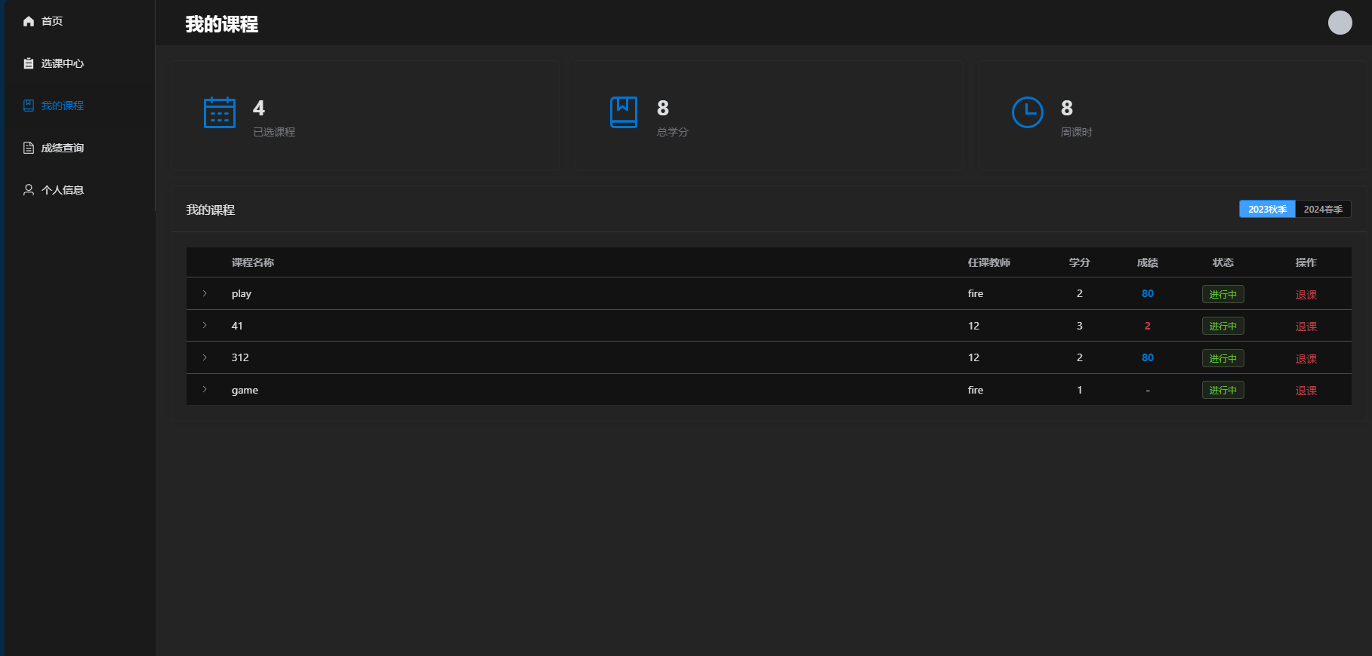Click 退课 for the game course
The height and width of the screenshot is (656, 1372).
tap(1306, 391)
